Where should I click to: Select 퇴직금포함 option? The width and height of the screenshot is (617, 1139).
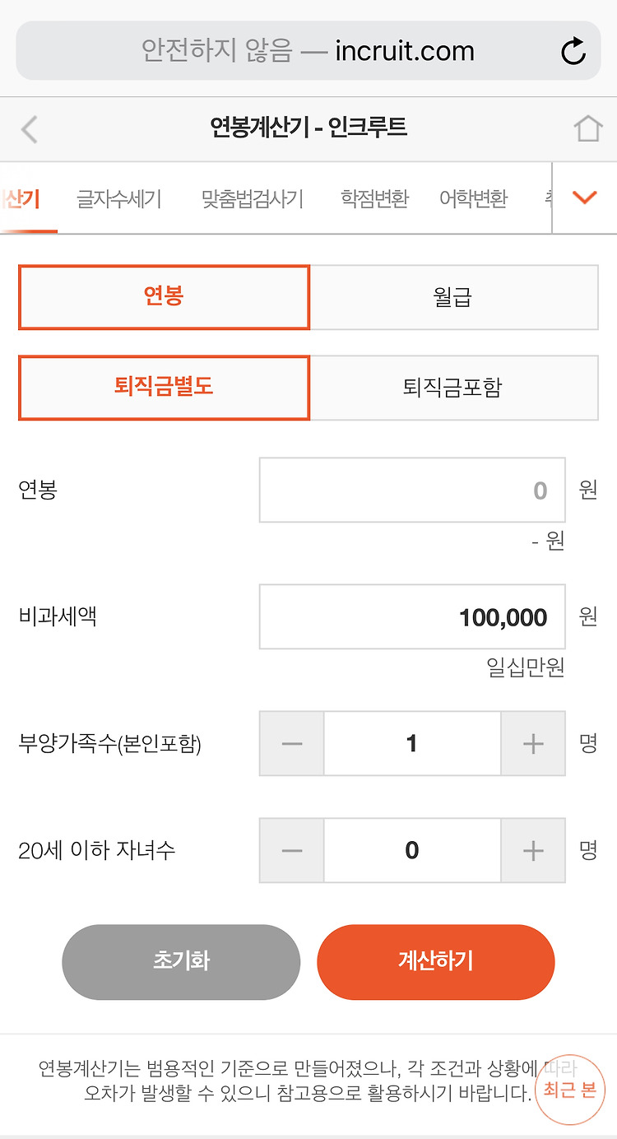click(454, 388)
